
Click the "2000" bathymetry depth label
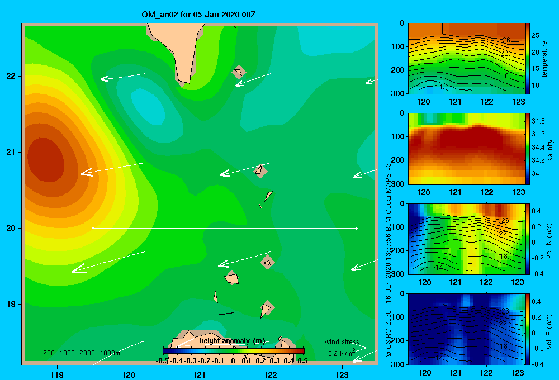click(87, 353)
